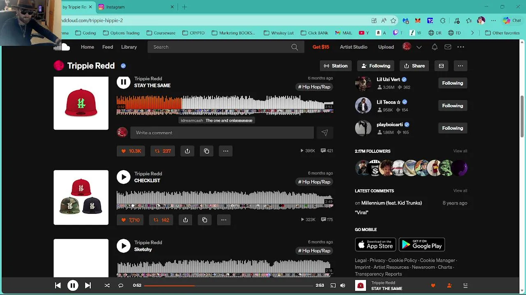Expand the bookmarks overflow chevron
This screenshot has width=526, height=295.
coord(472,33)
